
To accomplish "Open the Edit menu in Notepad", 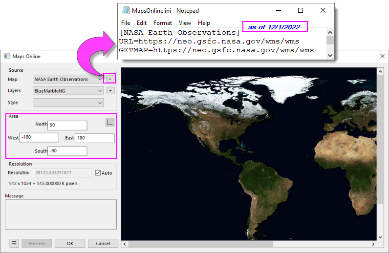I will click(x=142, y=23).
